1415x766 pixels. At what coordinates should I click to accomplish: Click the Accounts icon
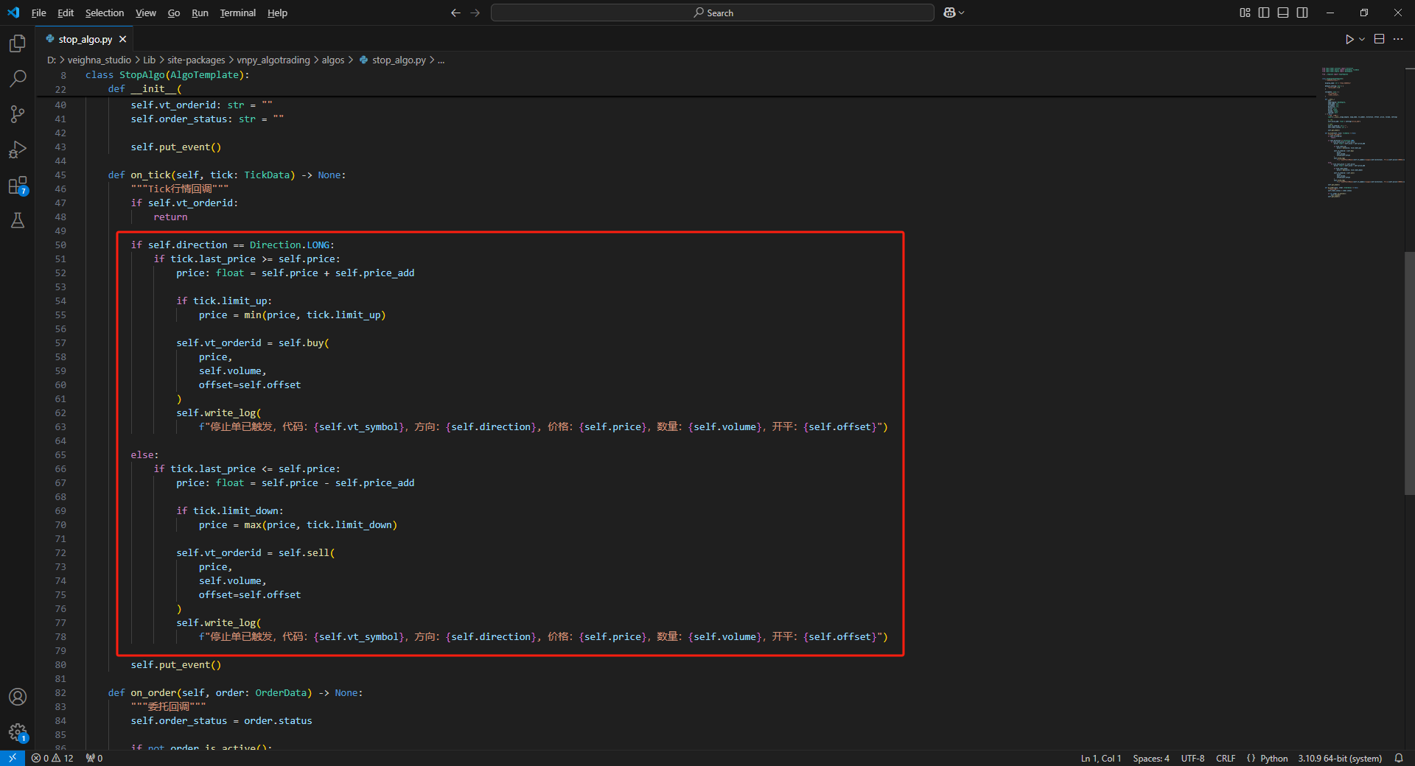coord(18,697)
